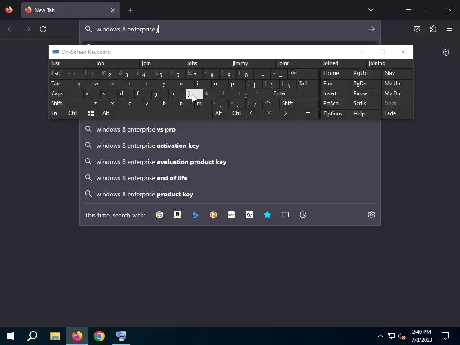Image resolution: width=460 pixels, height=345 pixels.
Task: Open Firefox application hamburger menu
Action: 449,29
